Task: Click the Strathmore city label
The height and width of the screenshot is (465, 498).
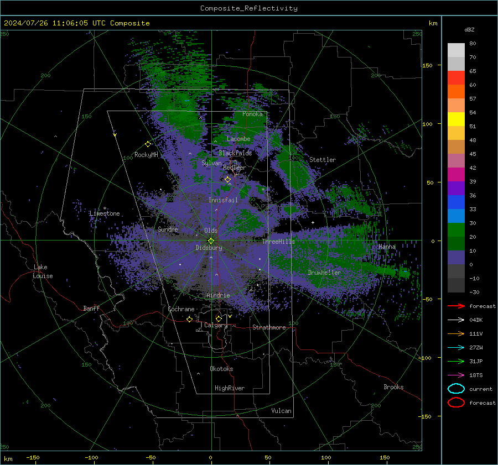Action: [x=269, y=327]
